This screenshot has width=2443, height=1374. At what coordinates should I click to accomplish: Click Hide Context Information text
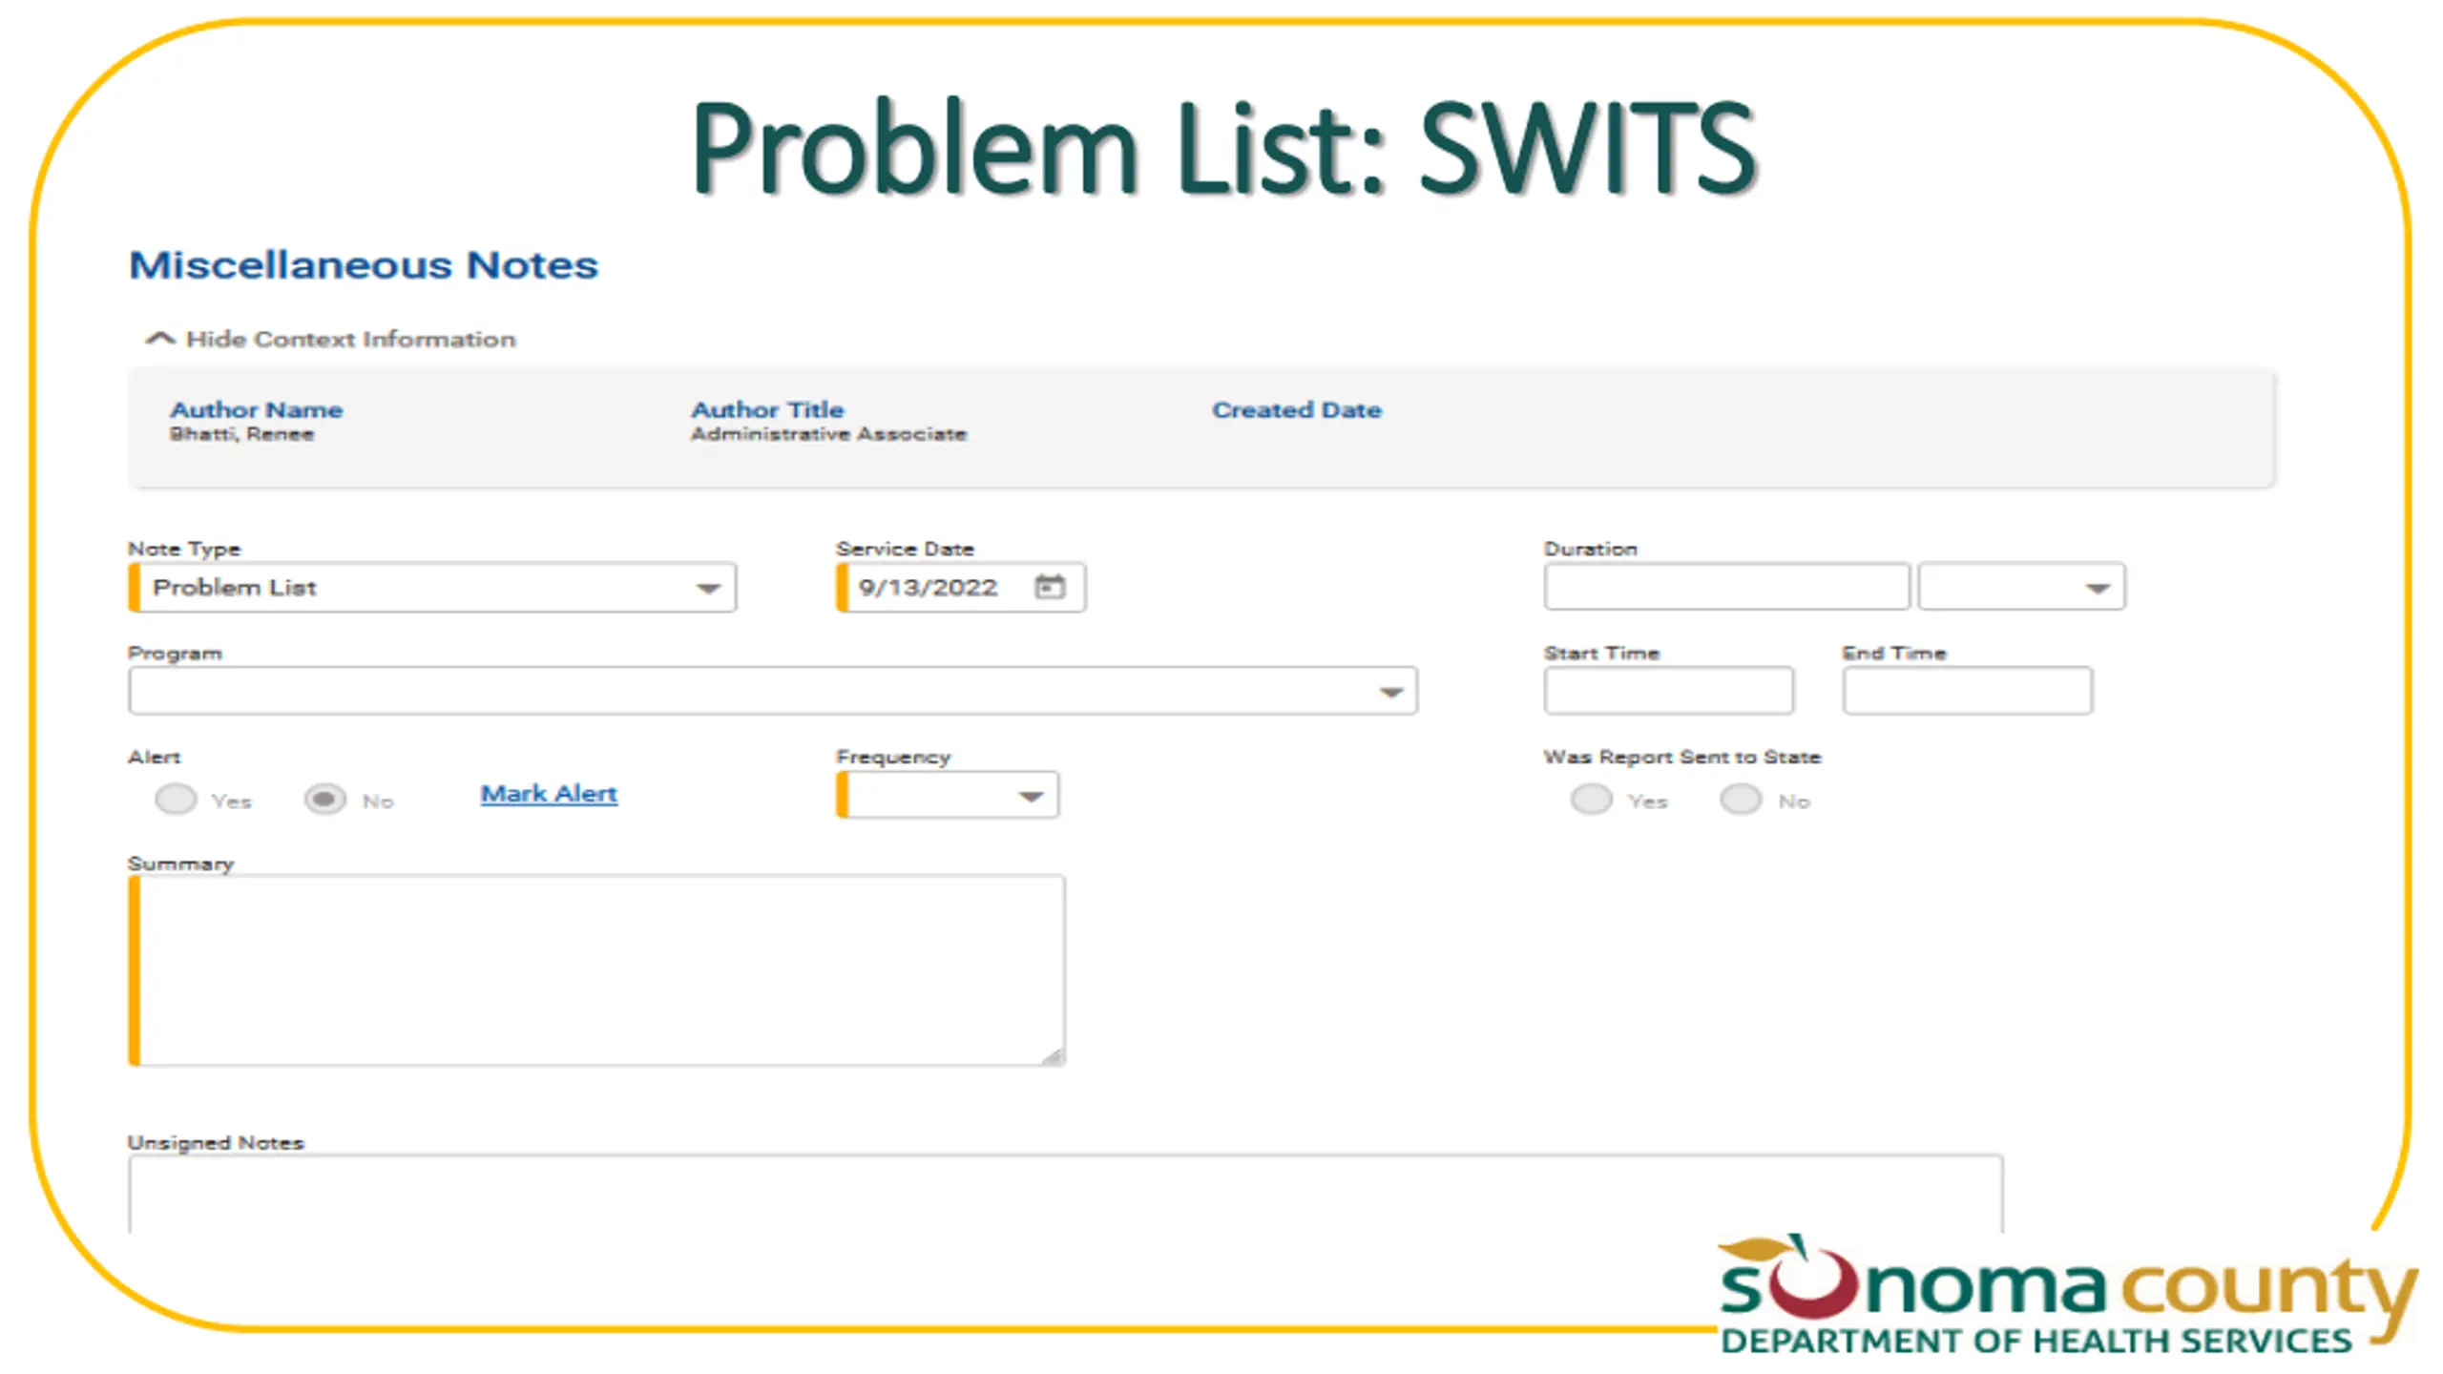tap(350, 339)
